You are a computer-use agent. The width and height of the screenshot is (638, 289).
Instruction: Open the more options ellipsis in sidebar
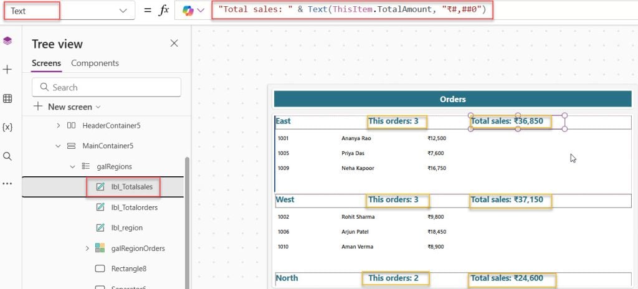pyautogui.click(x=7, y=184)
